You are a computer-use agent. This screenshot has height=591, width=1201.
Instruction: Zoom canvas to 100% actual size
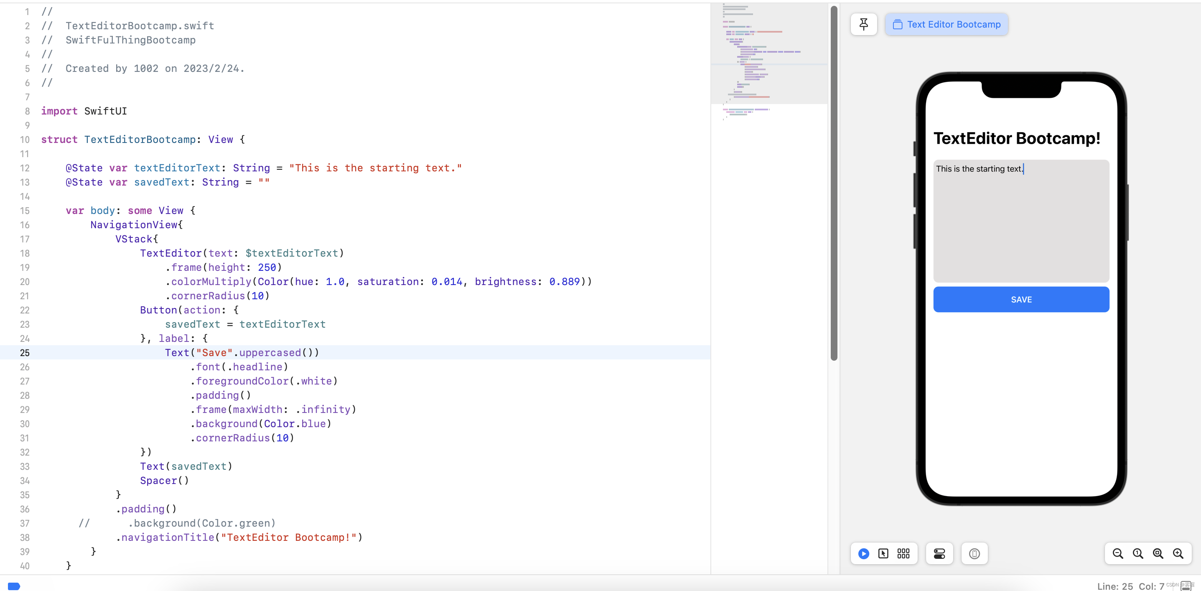point(1137,553)
